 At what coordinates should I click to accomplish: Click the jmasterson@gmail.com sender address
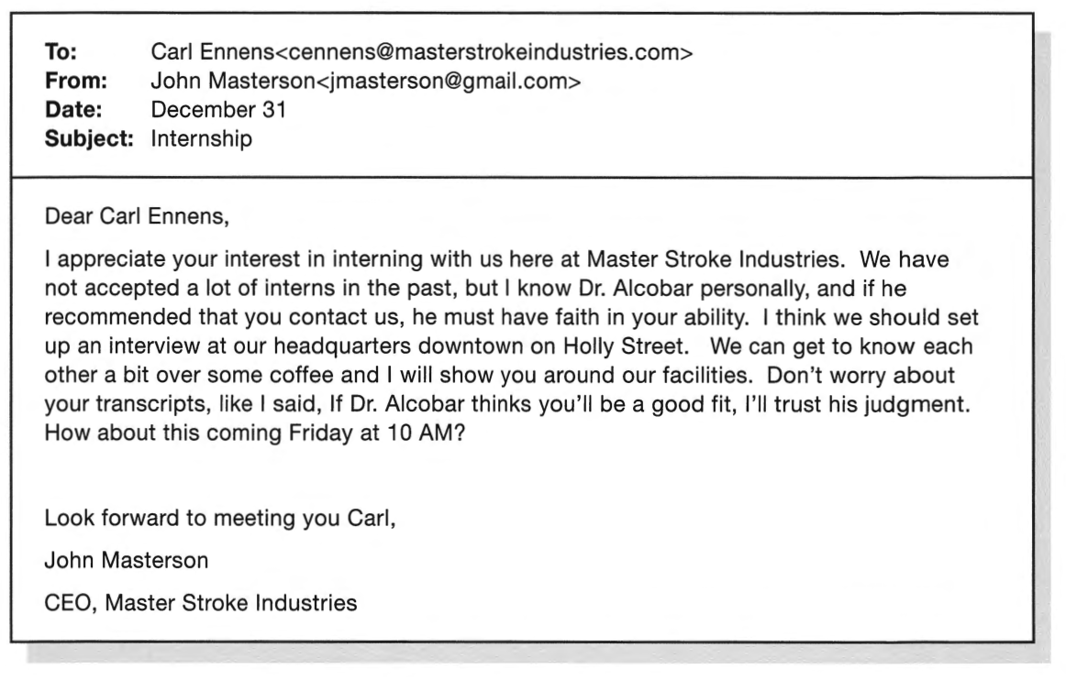450,82
